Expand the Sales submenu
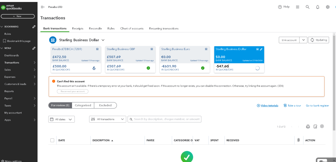The image size is (336, 162). click(x=35, y=70)
